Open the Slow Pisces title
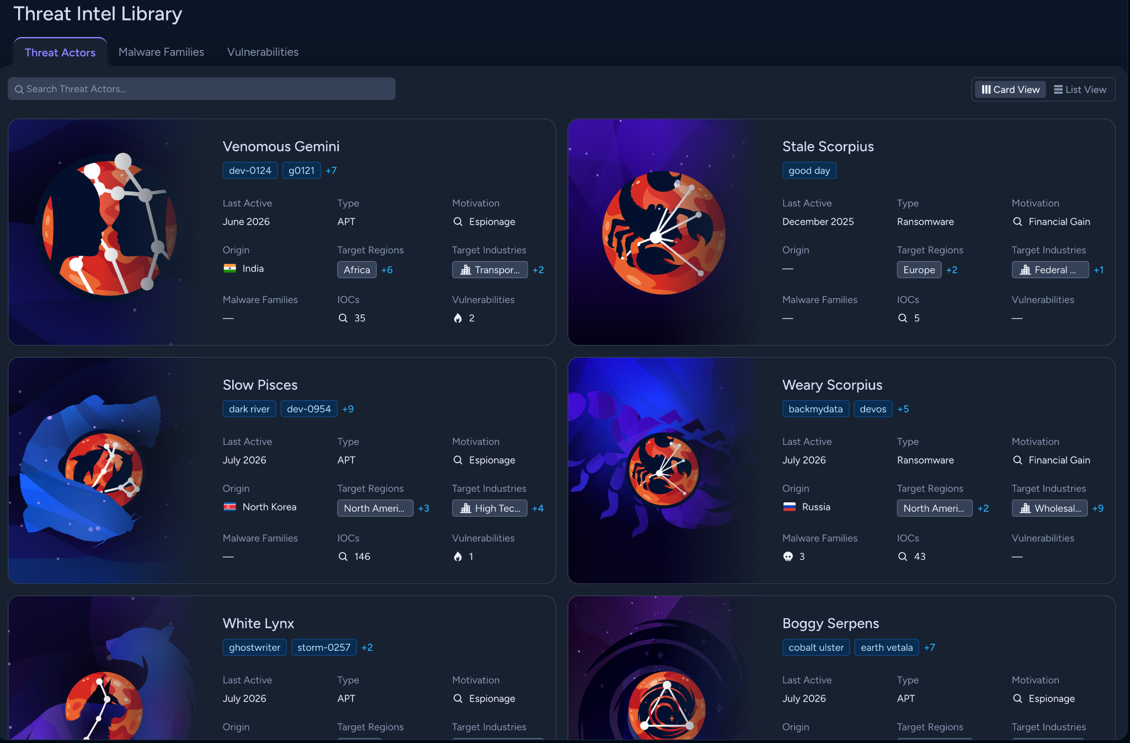This screenshot has width=1130, height=743. pyautogui.click(x=260, y=385)
